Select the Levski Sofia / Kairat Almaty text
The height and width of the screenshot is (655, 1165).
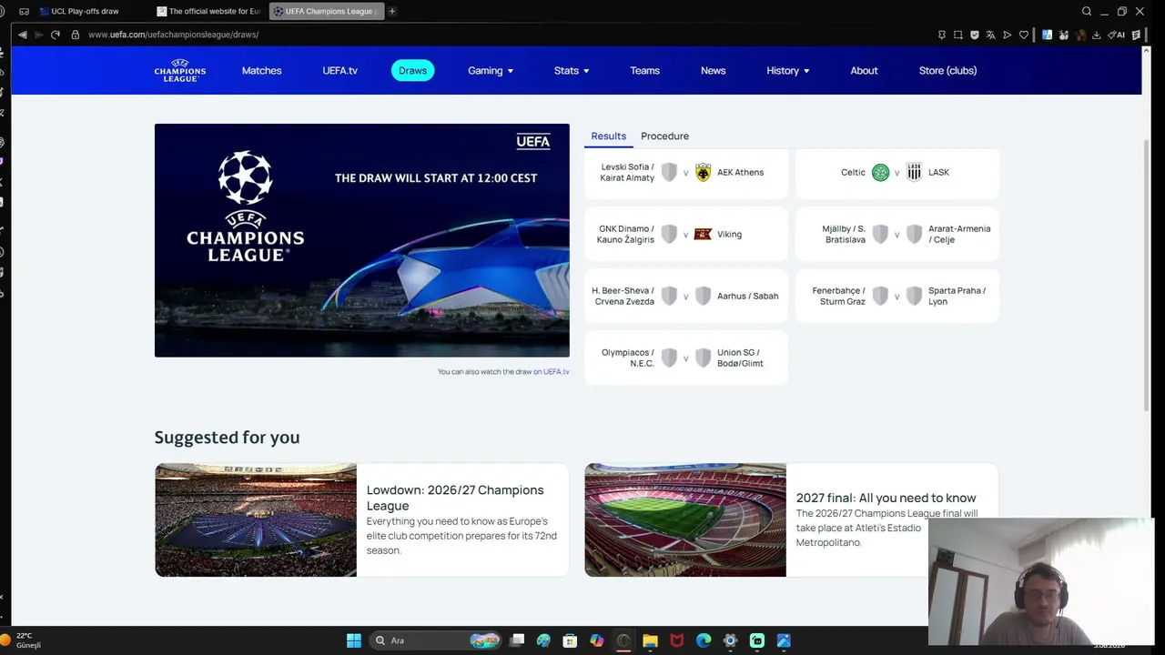pyautogui.click(x=627, y=173)
